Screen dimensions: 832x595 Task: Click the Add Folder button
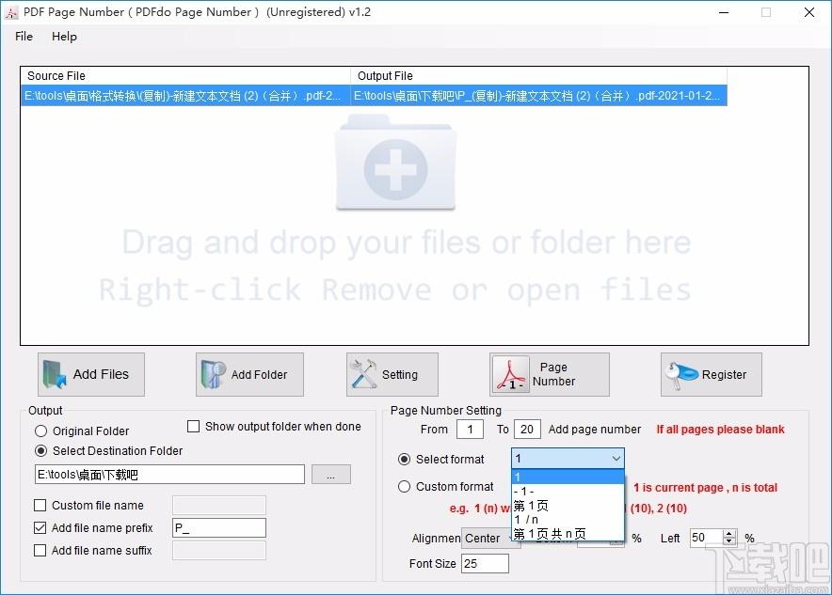pos(249,375)
